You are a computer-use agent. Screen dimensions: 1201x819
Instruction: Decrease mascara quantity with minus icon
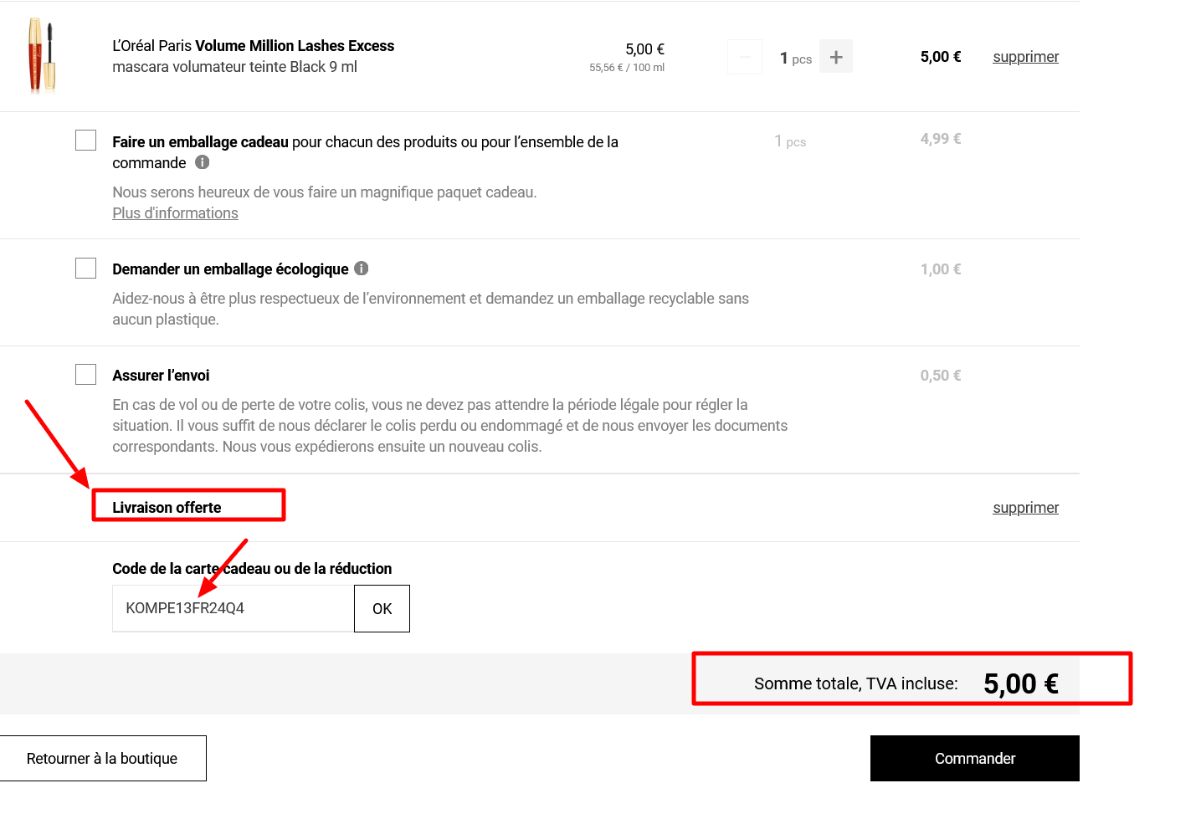tap(744, 56)
